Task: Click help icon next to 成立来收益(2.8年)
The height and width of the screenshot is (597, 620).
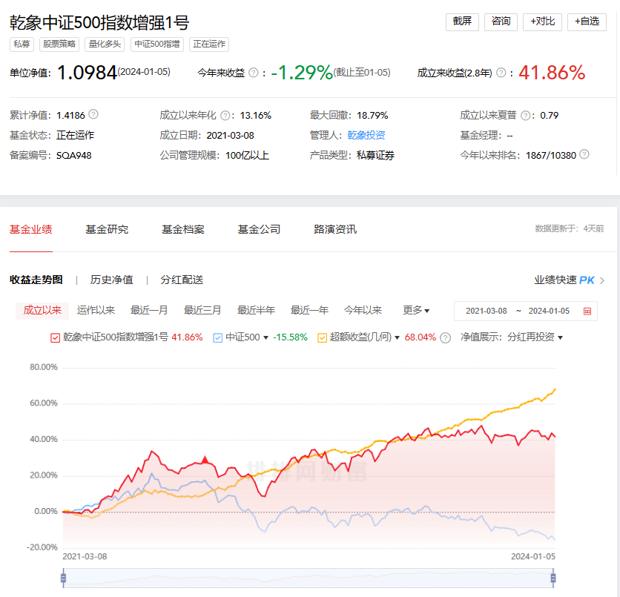Action: click(x=501, y=73)
